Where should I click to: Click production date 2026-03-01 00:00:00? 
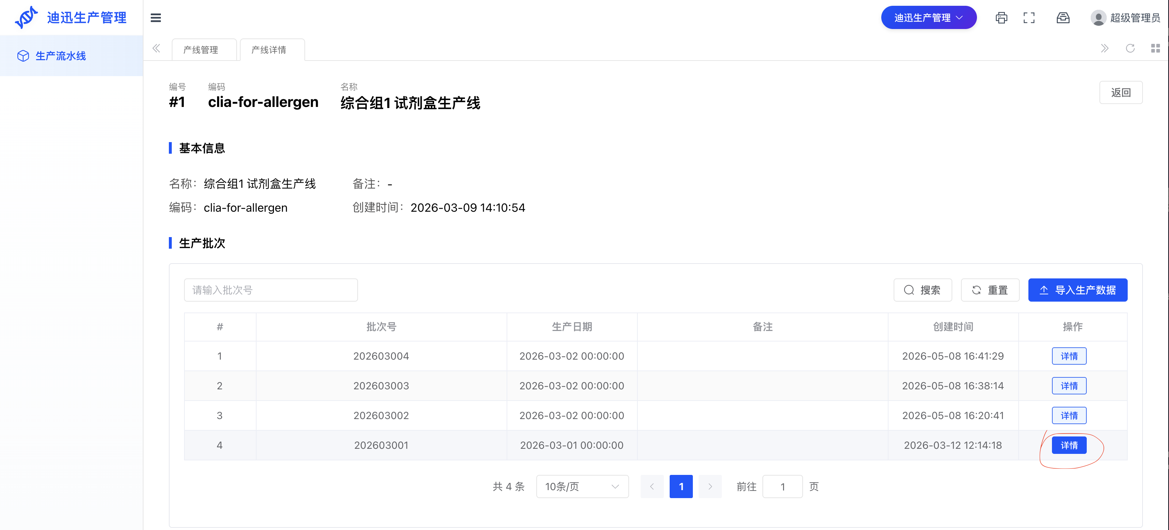click(572, 445)
